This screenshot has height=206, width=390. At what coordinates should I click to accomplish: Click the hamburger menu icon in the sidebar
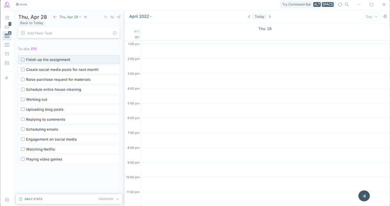click(7, 18)
